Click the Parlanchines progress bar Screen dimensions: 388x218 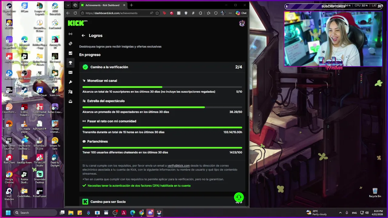(x=162, y=148)
